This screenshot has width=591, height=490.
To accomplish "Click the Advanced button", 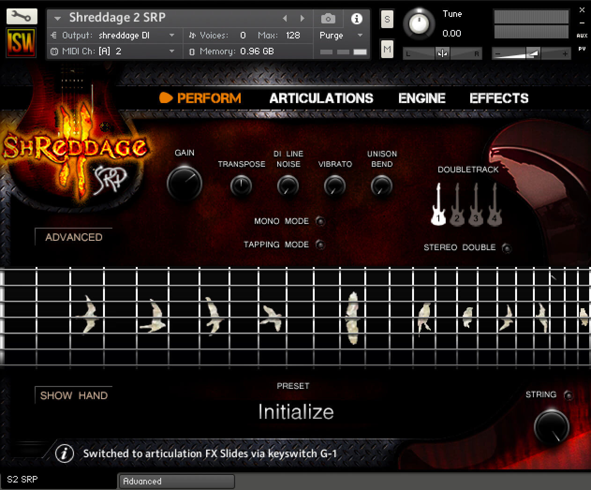I will point(74,237).
